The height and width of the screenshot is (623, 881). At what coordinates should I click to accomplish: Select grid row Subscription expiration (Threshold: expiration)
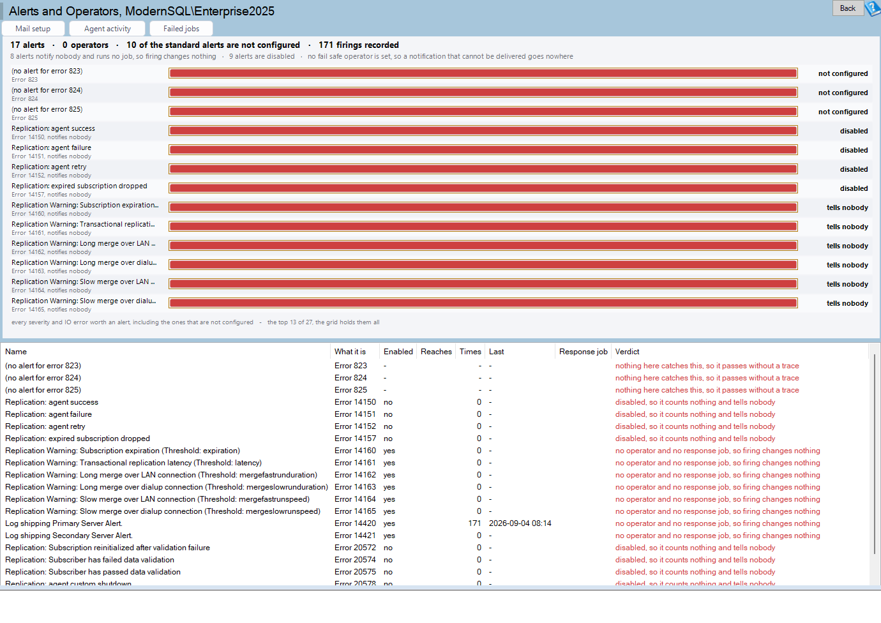tap(435, 451)
